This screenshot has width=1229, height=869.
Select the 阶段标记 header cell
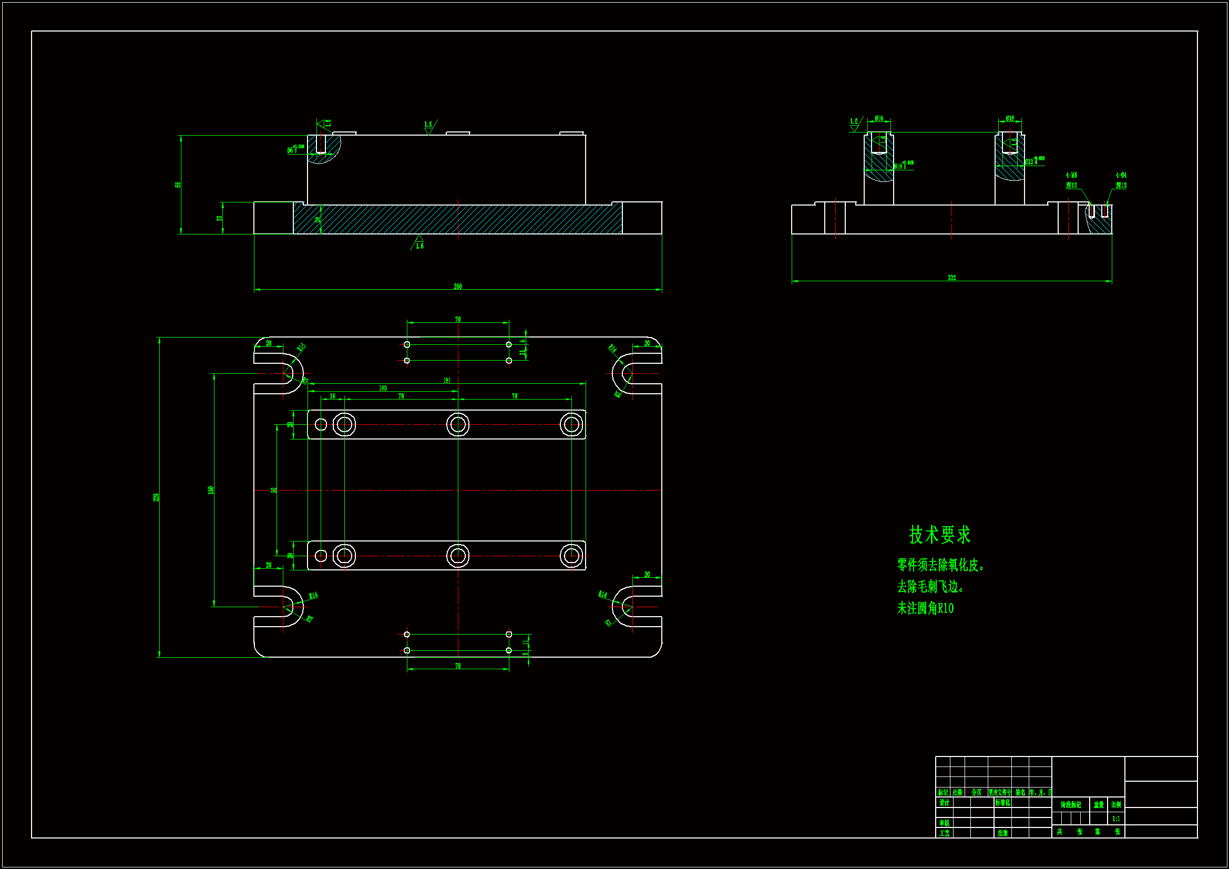coord(1071,805)
